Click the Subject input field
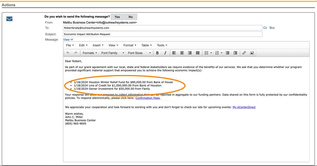Viewport: 317px width, 166px height. coord(163,34)
